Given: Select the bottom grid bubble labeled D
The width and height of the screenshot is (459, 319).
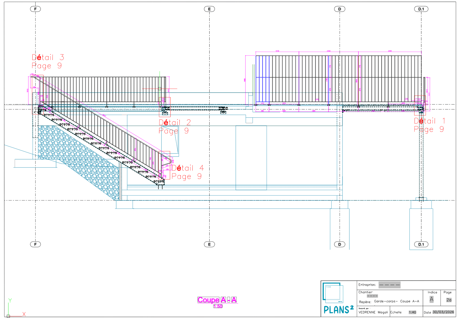Looking at the screenshot, I should 340,244.
